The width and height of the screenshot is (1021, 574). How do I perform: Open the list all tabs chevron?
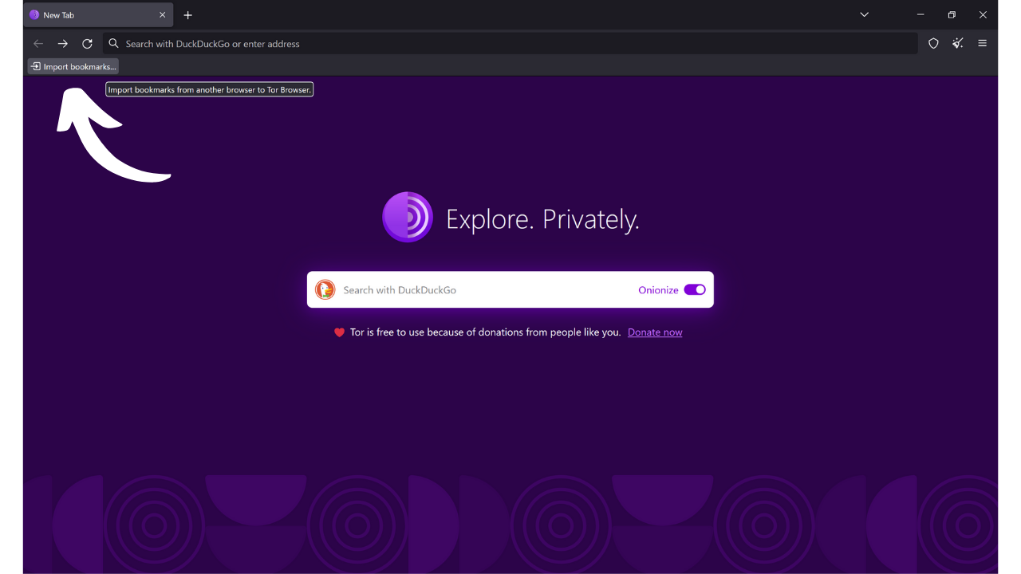click(864, 14)
